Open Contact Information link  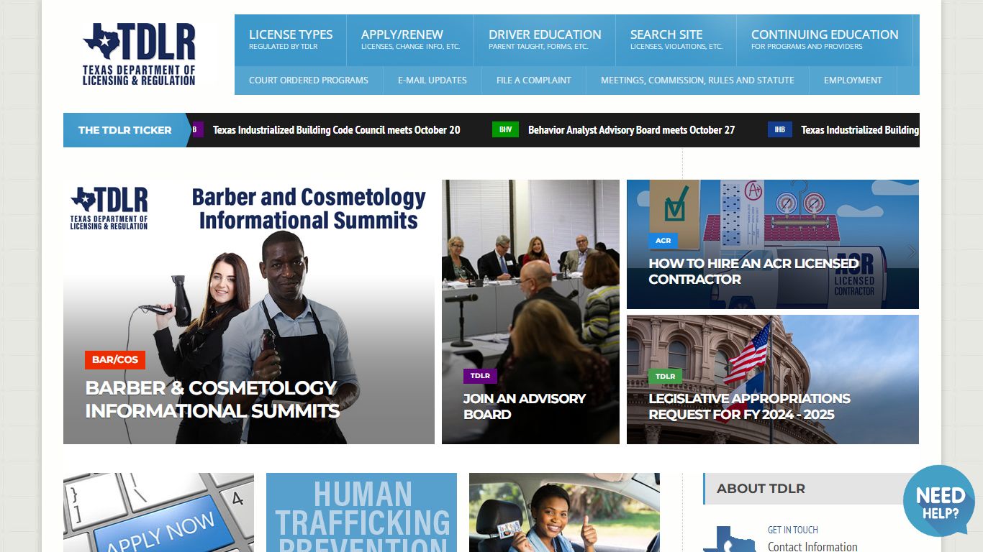pyautogui.click(x=812, y=546)
